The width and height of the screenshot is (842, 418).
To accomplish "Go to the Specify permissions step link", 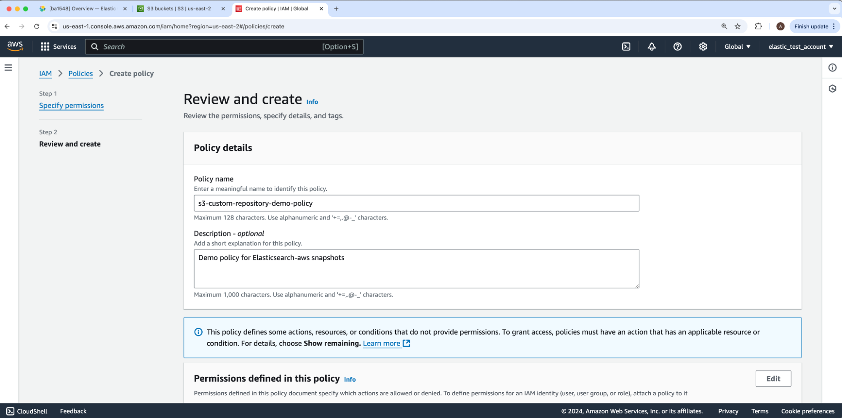I will click(71, 106).
